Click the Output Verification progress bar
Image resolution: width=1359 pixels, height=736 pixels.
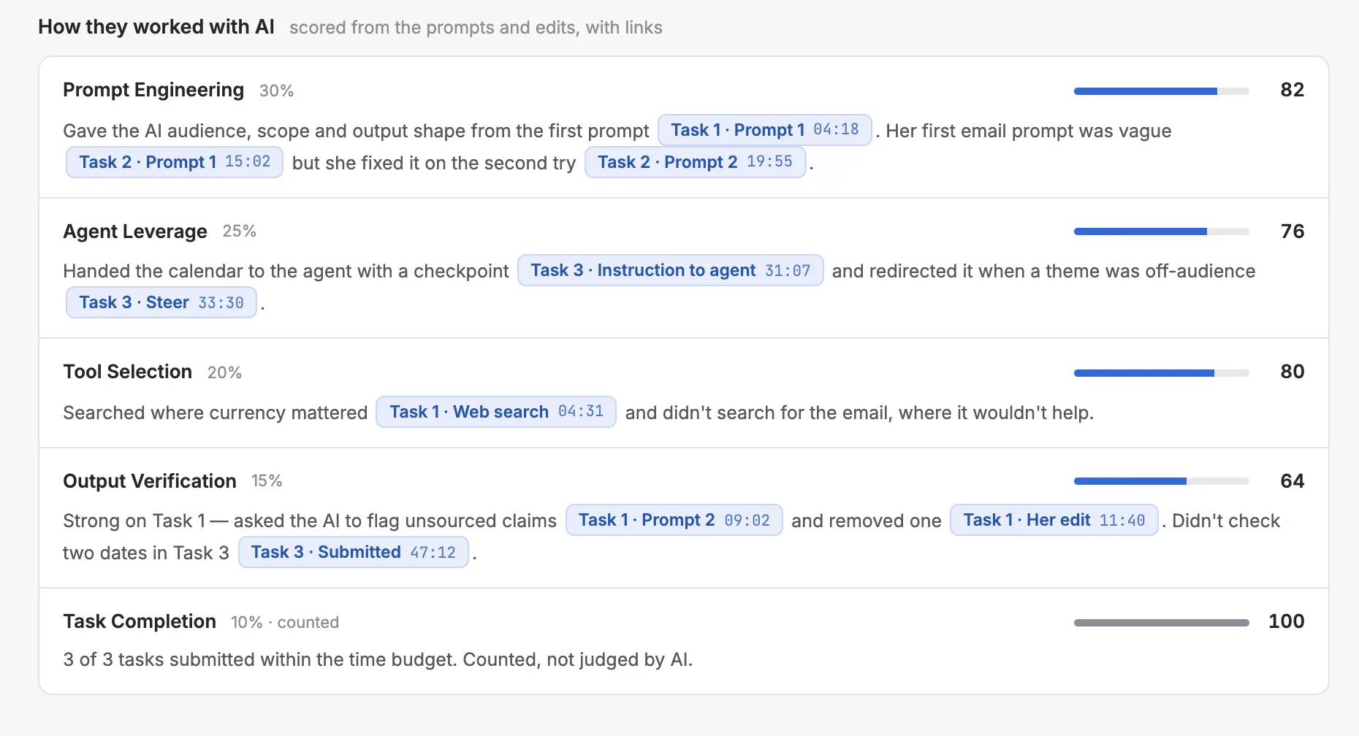(x=1161, y=481)
